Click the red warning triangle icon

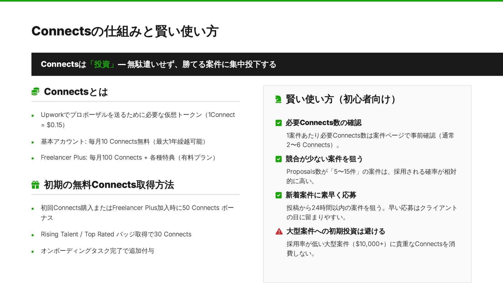point(279,231)
